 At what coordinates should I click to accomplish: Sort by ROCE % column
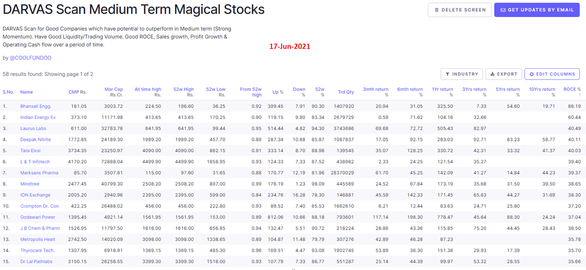pos(572,92)
